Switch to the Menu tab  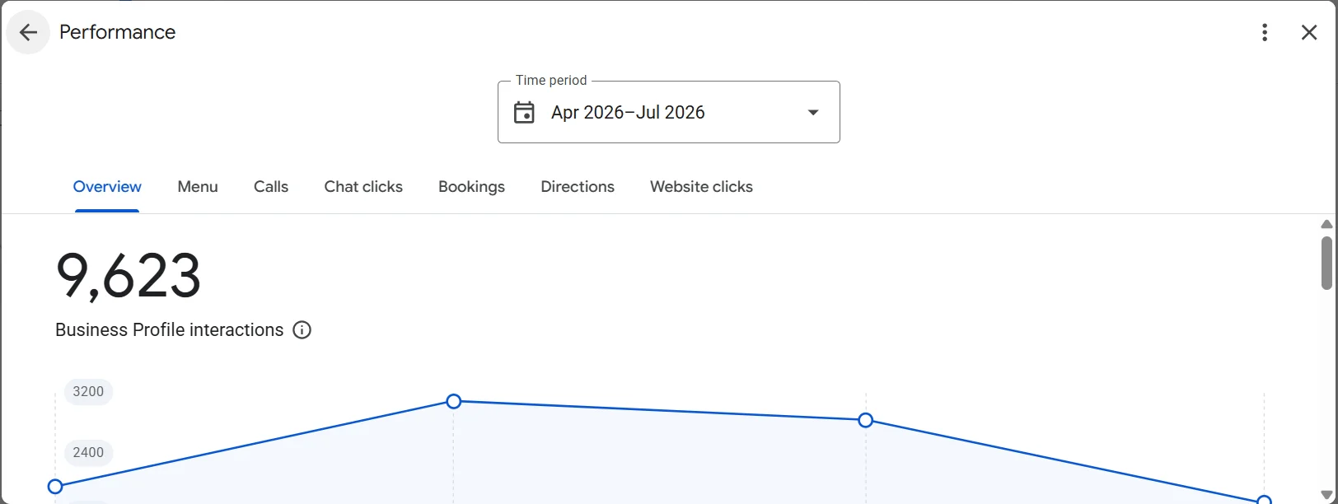pos(198,187)
